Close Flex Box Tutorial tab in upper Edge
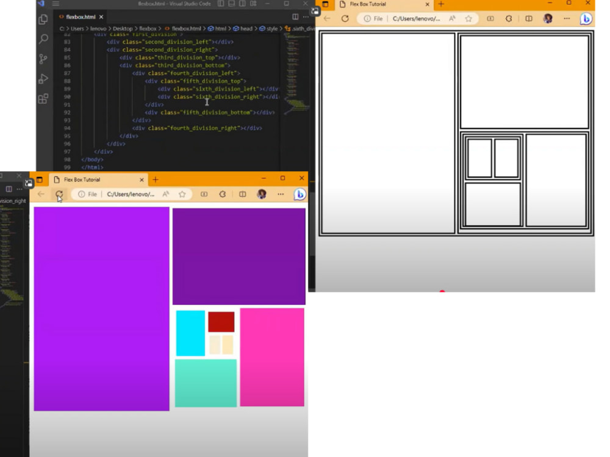 pyautogui.click(x=427, y=4)
